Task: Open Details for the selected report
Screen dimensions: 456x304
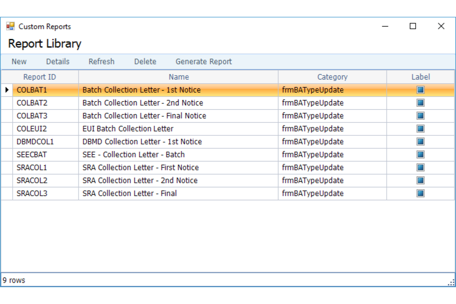Action: click(x=57, y=61)
